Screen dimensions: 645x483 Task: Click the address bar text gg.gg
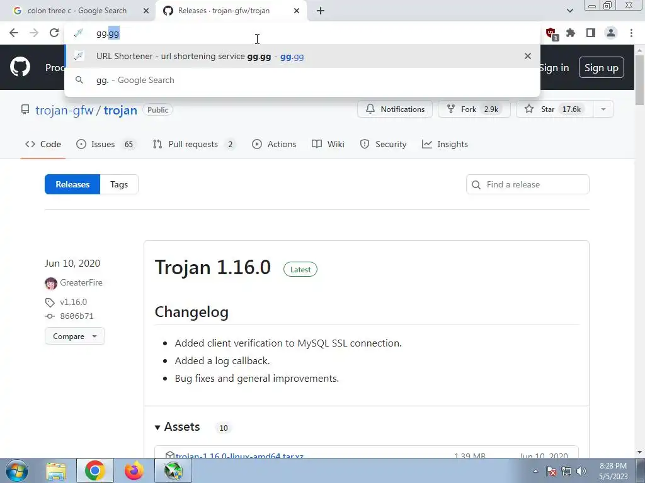(108, 33)
